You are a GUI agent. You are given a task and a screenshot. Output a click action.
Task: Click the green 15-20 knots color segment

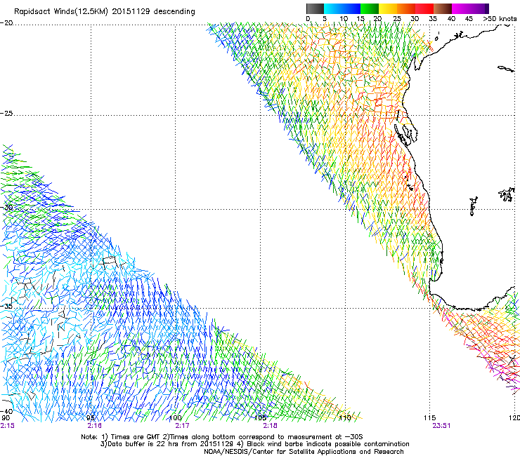[x=370, y=8]
